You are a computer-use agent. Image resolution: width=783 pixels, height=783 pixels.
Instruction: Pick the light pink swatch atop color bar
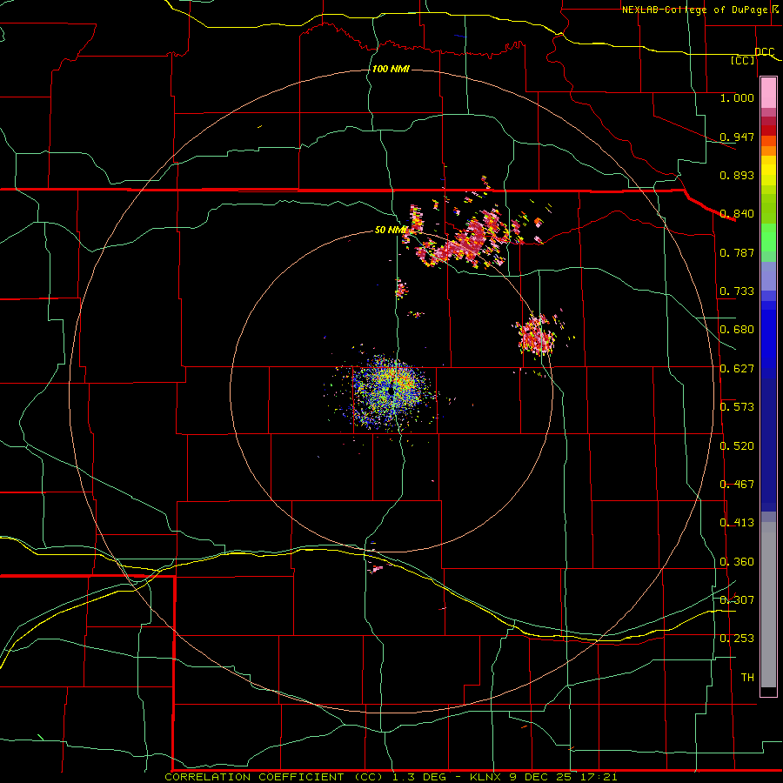tap(768, 93)
